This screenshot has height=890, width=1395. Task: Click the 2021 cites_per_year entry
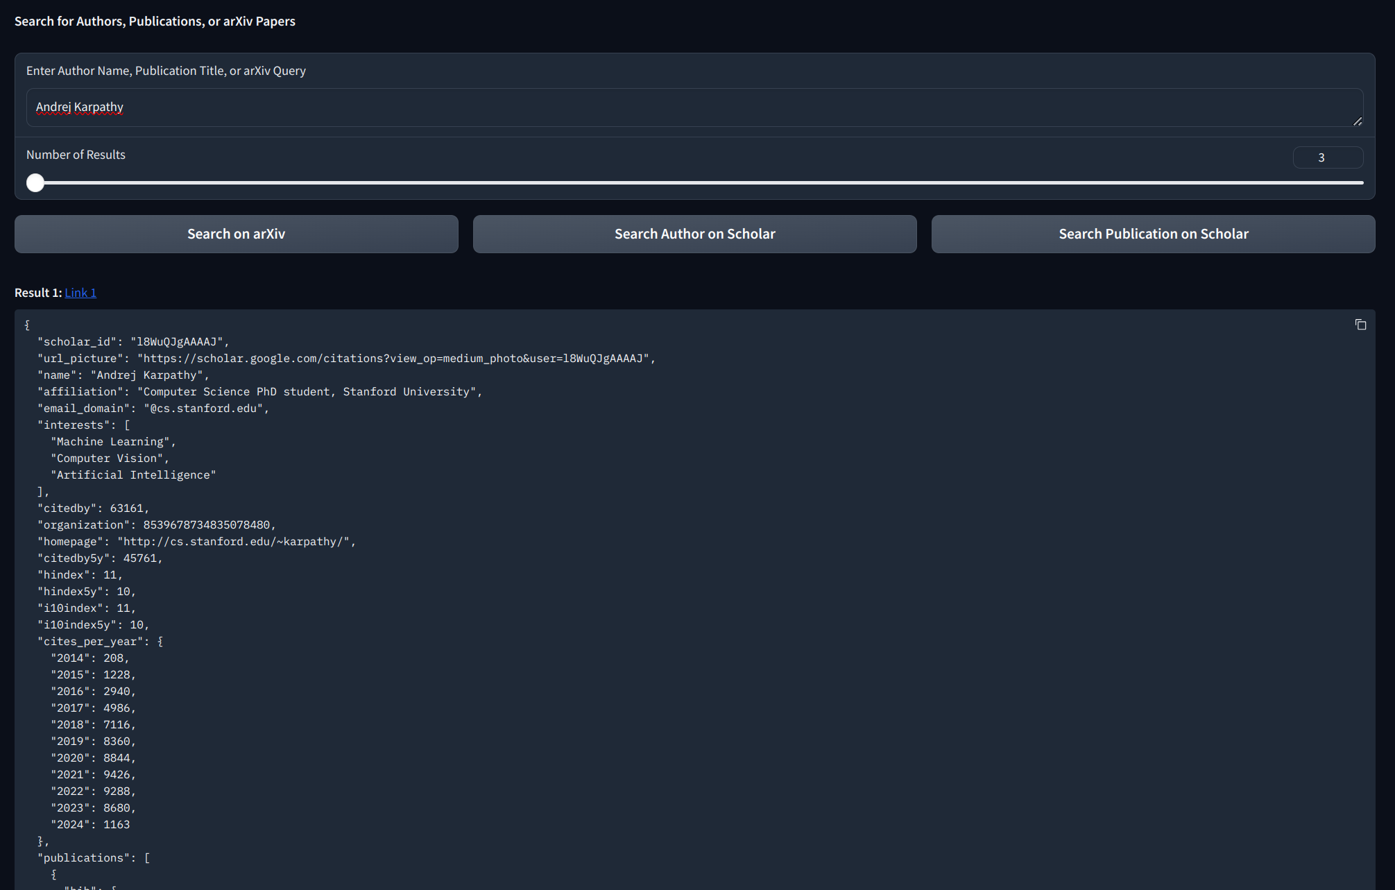pos(94,775)
